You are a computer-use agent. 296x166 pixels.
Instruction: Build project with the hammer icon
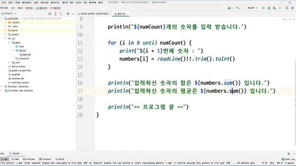(238, 8)
